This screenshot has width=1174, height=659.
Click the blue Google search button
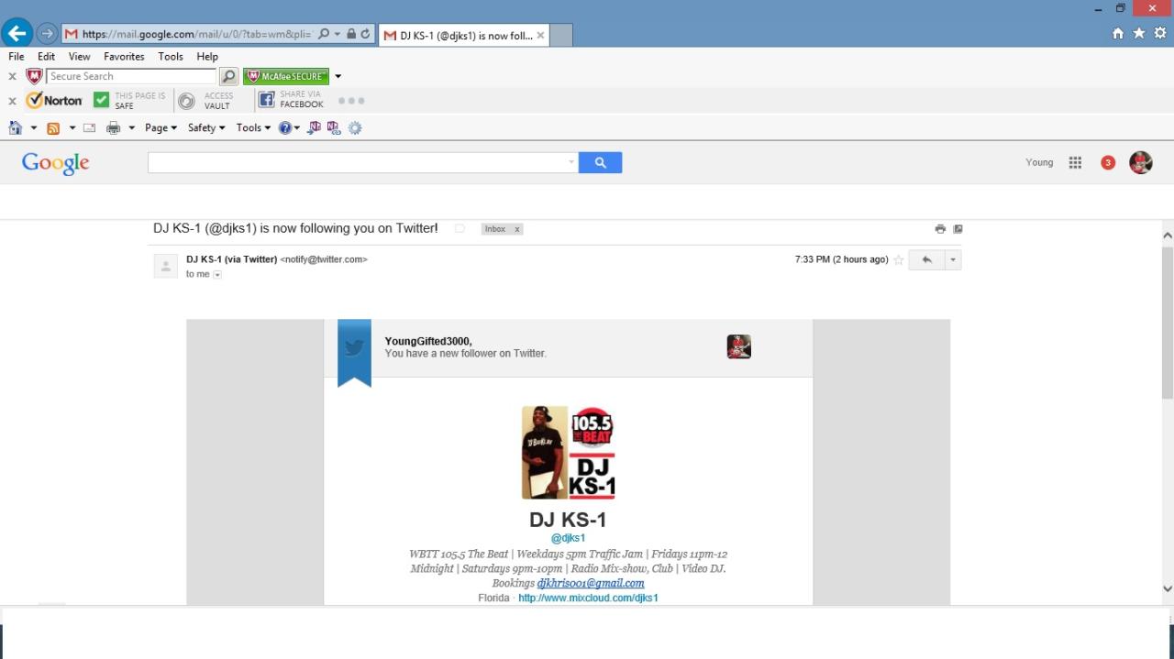(600, 162)
